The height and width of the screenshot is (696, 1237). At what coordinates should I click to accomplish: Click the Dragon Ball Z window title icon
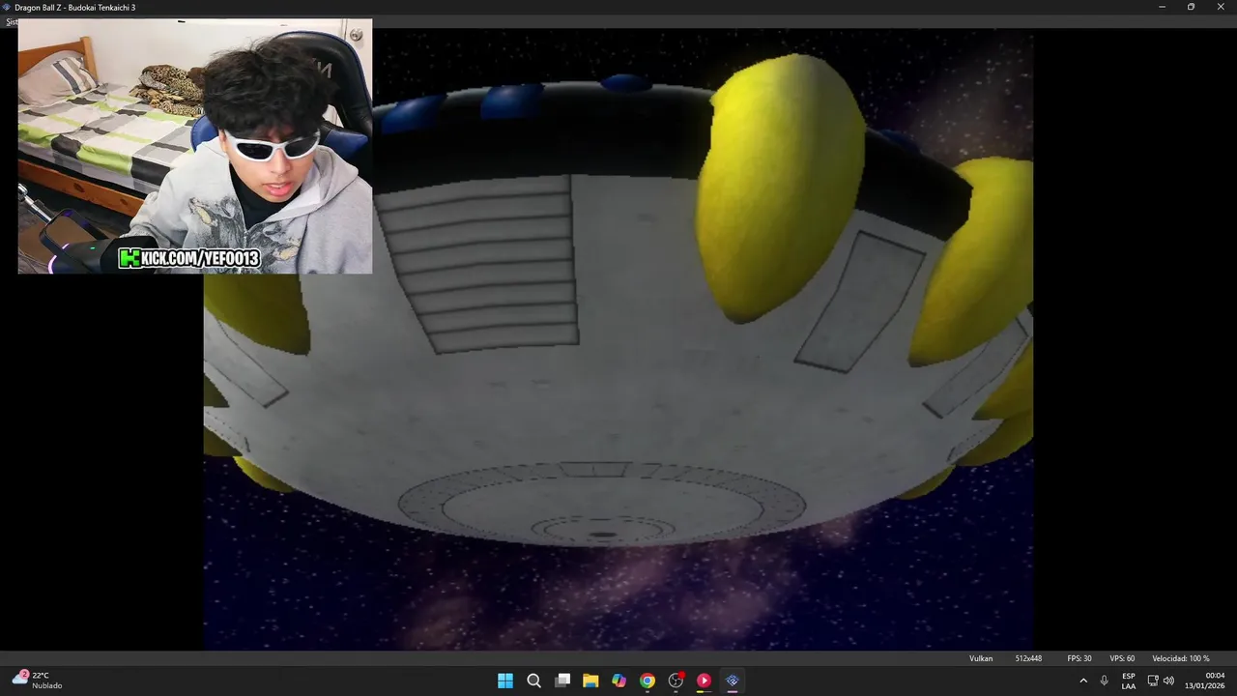7,7
